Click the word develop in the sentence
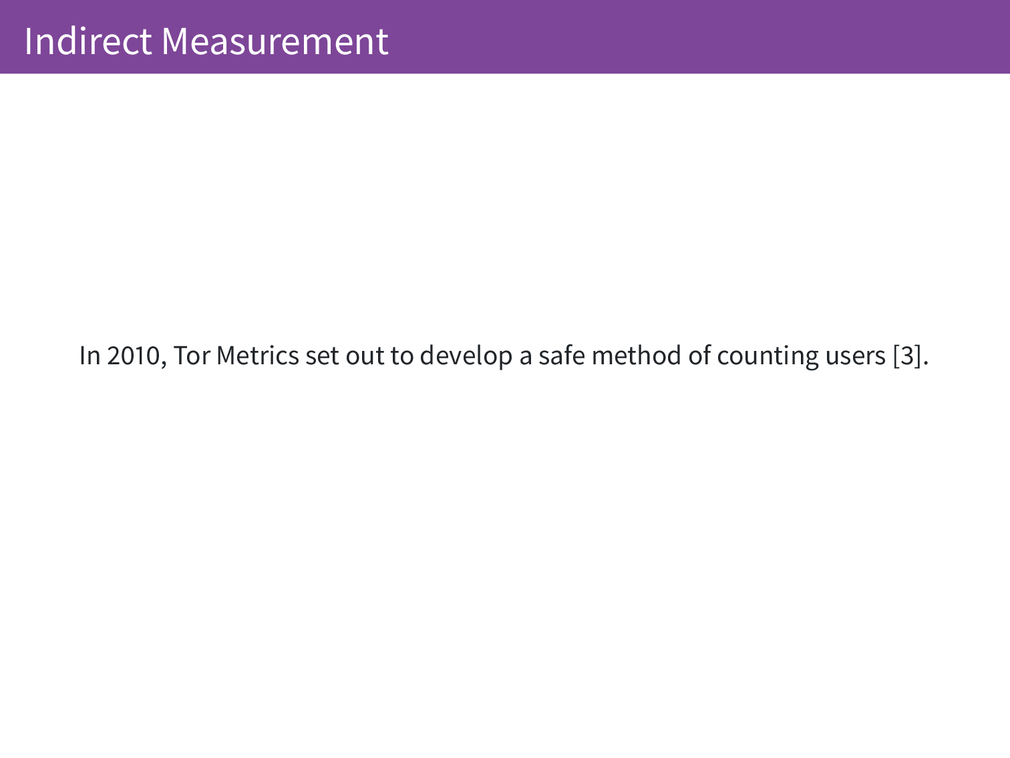This screenshot has width=1010, height=758. click(466, 356)
